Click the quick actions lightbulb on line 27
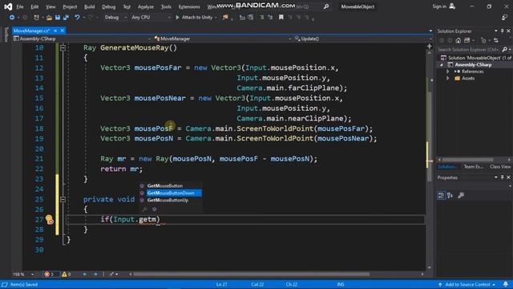The image size is (513, 289). [x=50, y=219]
